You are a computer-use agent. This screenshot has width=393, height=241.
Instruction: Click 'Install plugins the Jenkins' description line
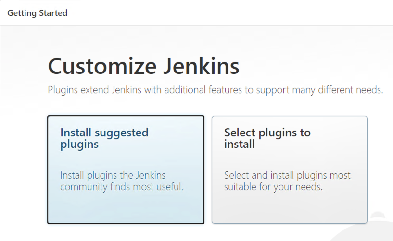coord(113,175)
